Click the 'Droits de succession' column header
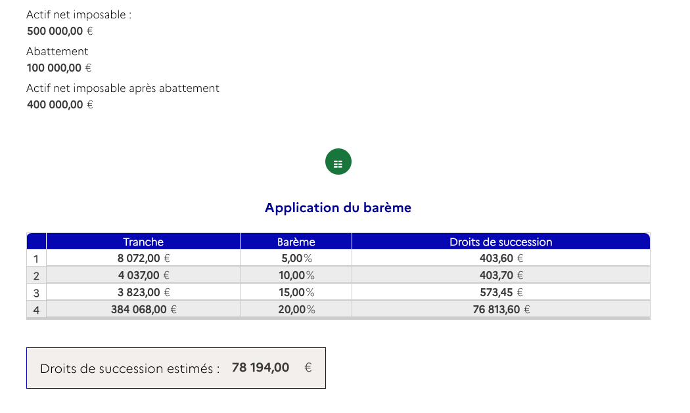The width and height of the screenshot is (690, 413). (x=501, y=242)
